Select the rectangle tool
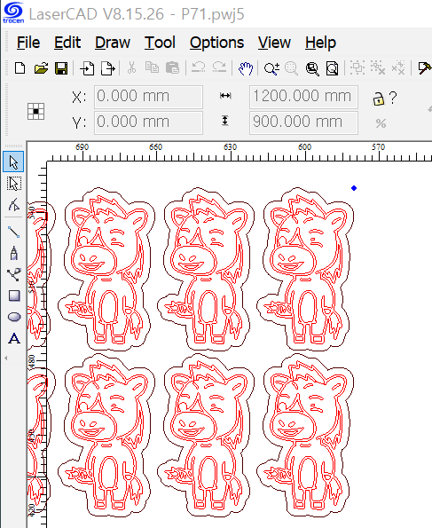The height and width of the screenshot is (528, 432). coord(14,296)
